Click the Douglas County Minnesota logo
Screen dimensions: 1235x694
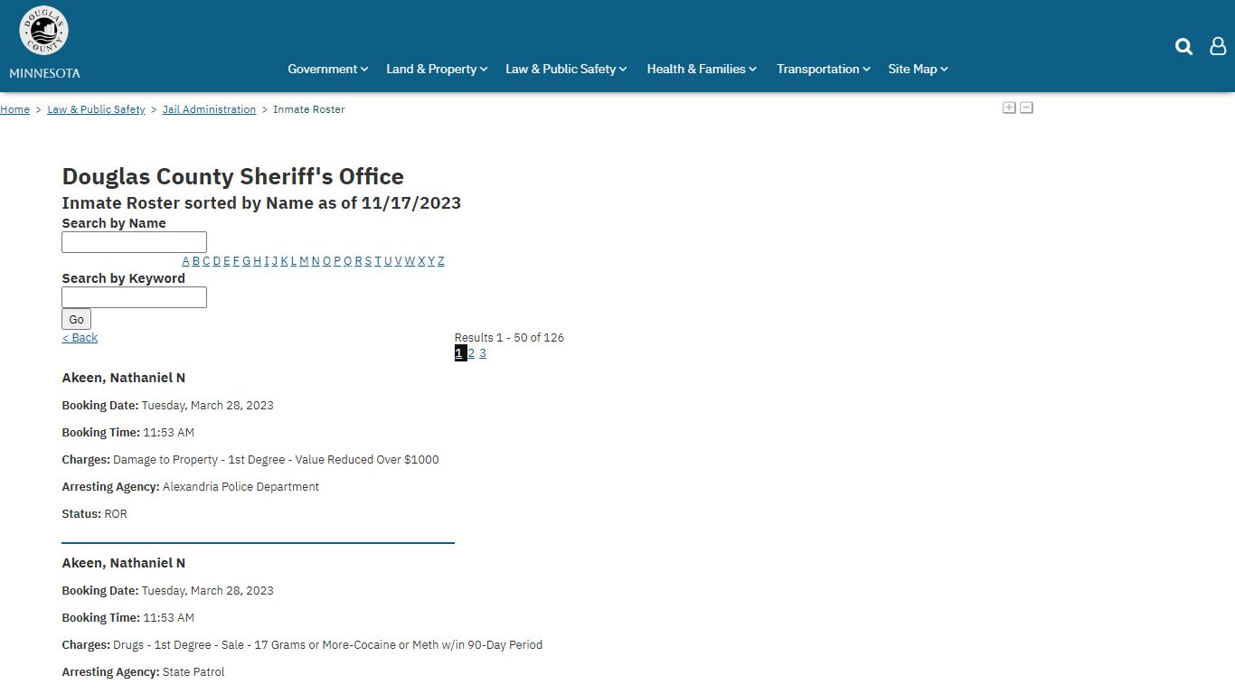tap(44, 42)
